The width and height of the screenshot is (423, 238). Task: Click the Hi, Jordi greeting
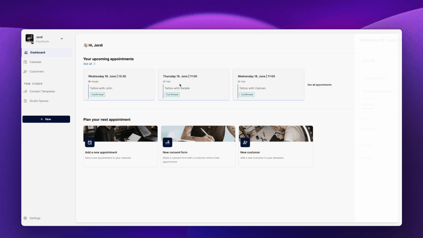(x=96, y=45)
